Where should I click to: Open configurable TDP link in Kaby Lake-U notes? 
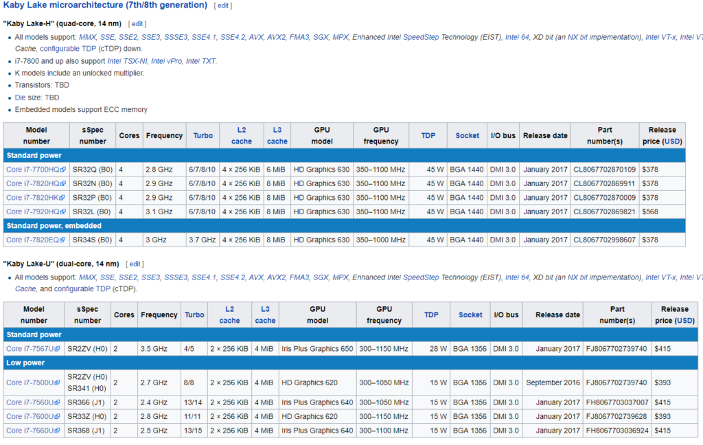click(82, 289)
